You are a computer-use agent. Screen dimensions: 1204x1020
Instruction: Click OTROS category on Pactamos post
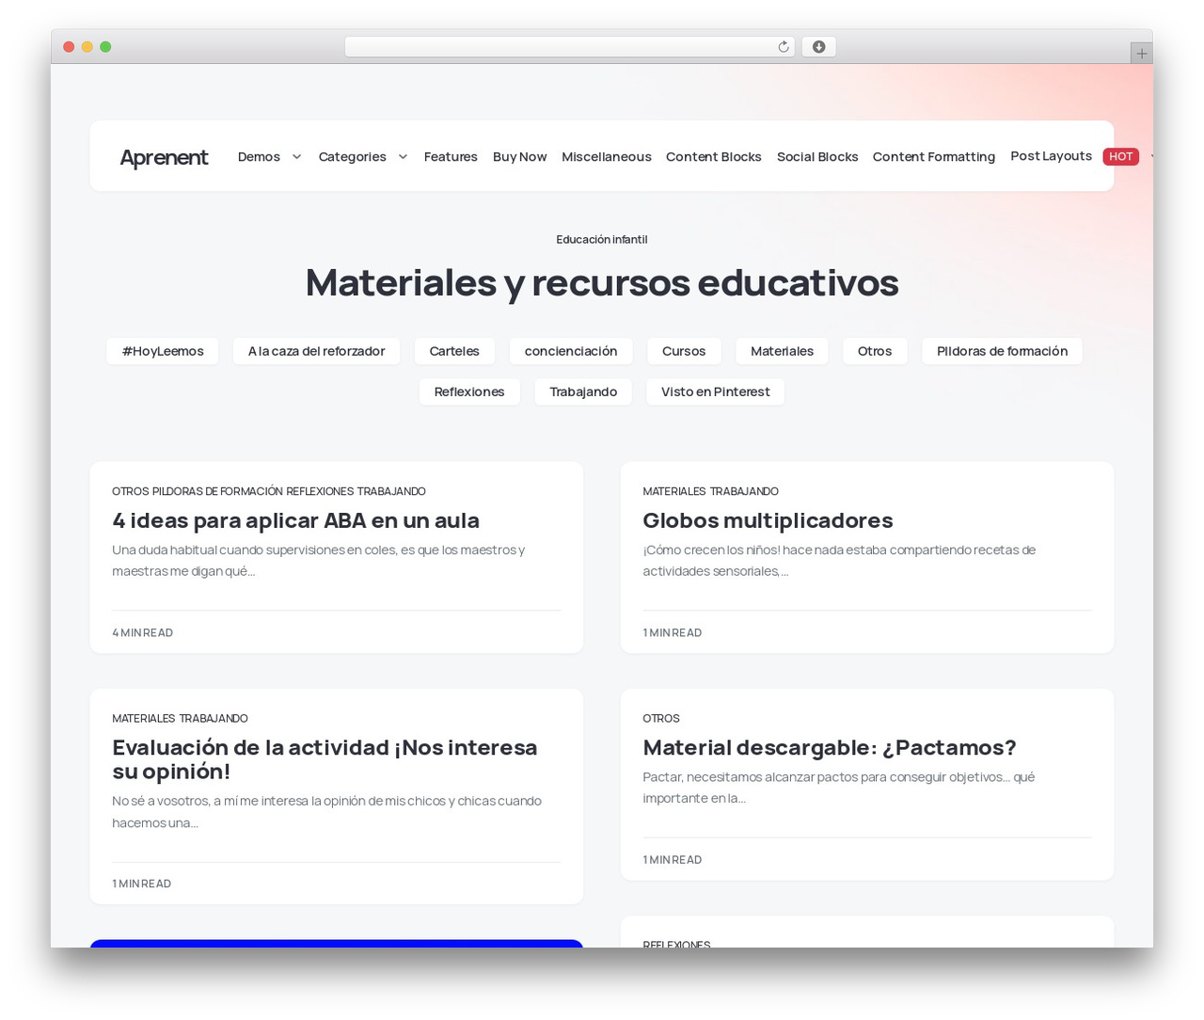click(x=661, y=718)
